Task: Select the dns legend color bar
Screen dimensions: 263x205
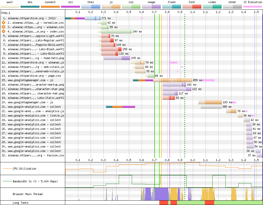Action: point(30,7)
